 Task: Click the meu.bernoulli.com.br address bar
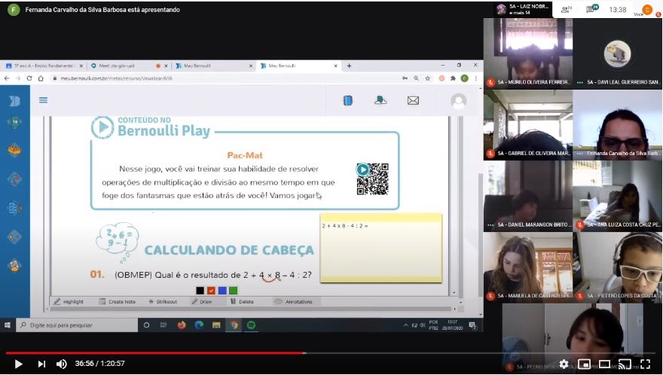pyautogui.click(x=224, y=78)
